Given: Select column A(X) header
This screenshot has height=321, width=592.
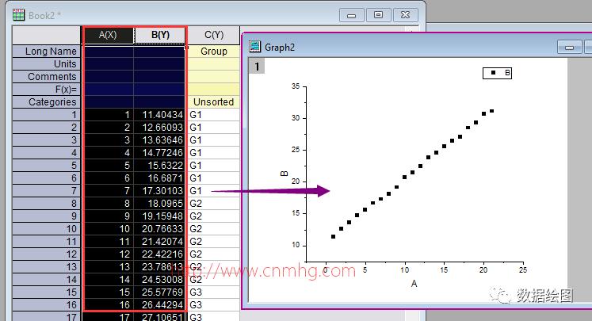Looking at the screenshot, I should (108, 35).
